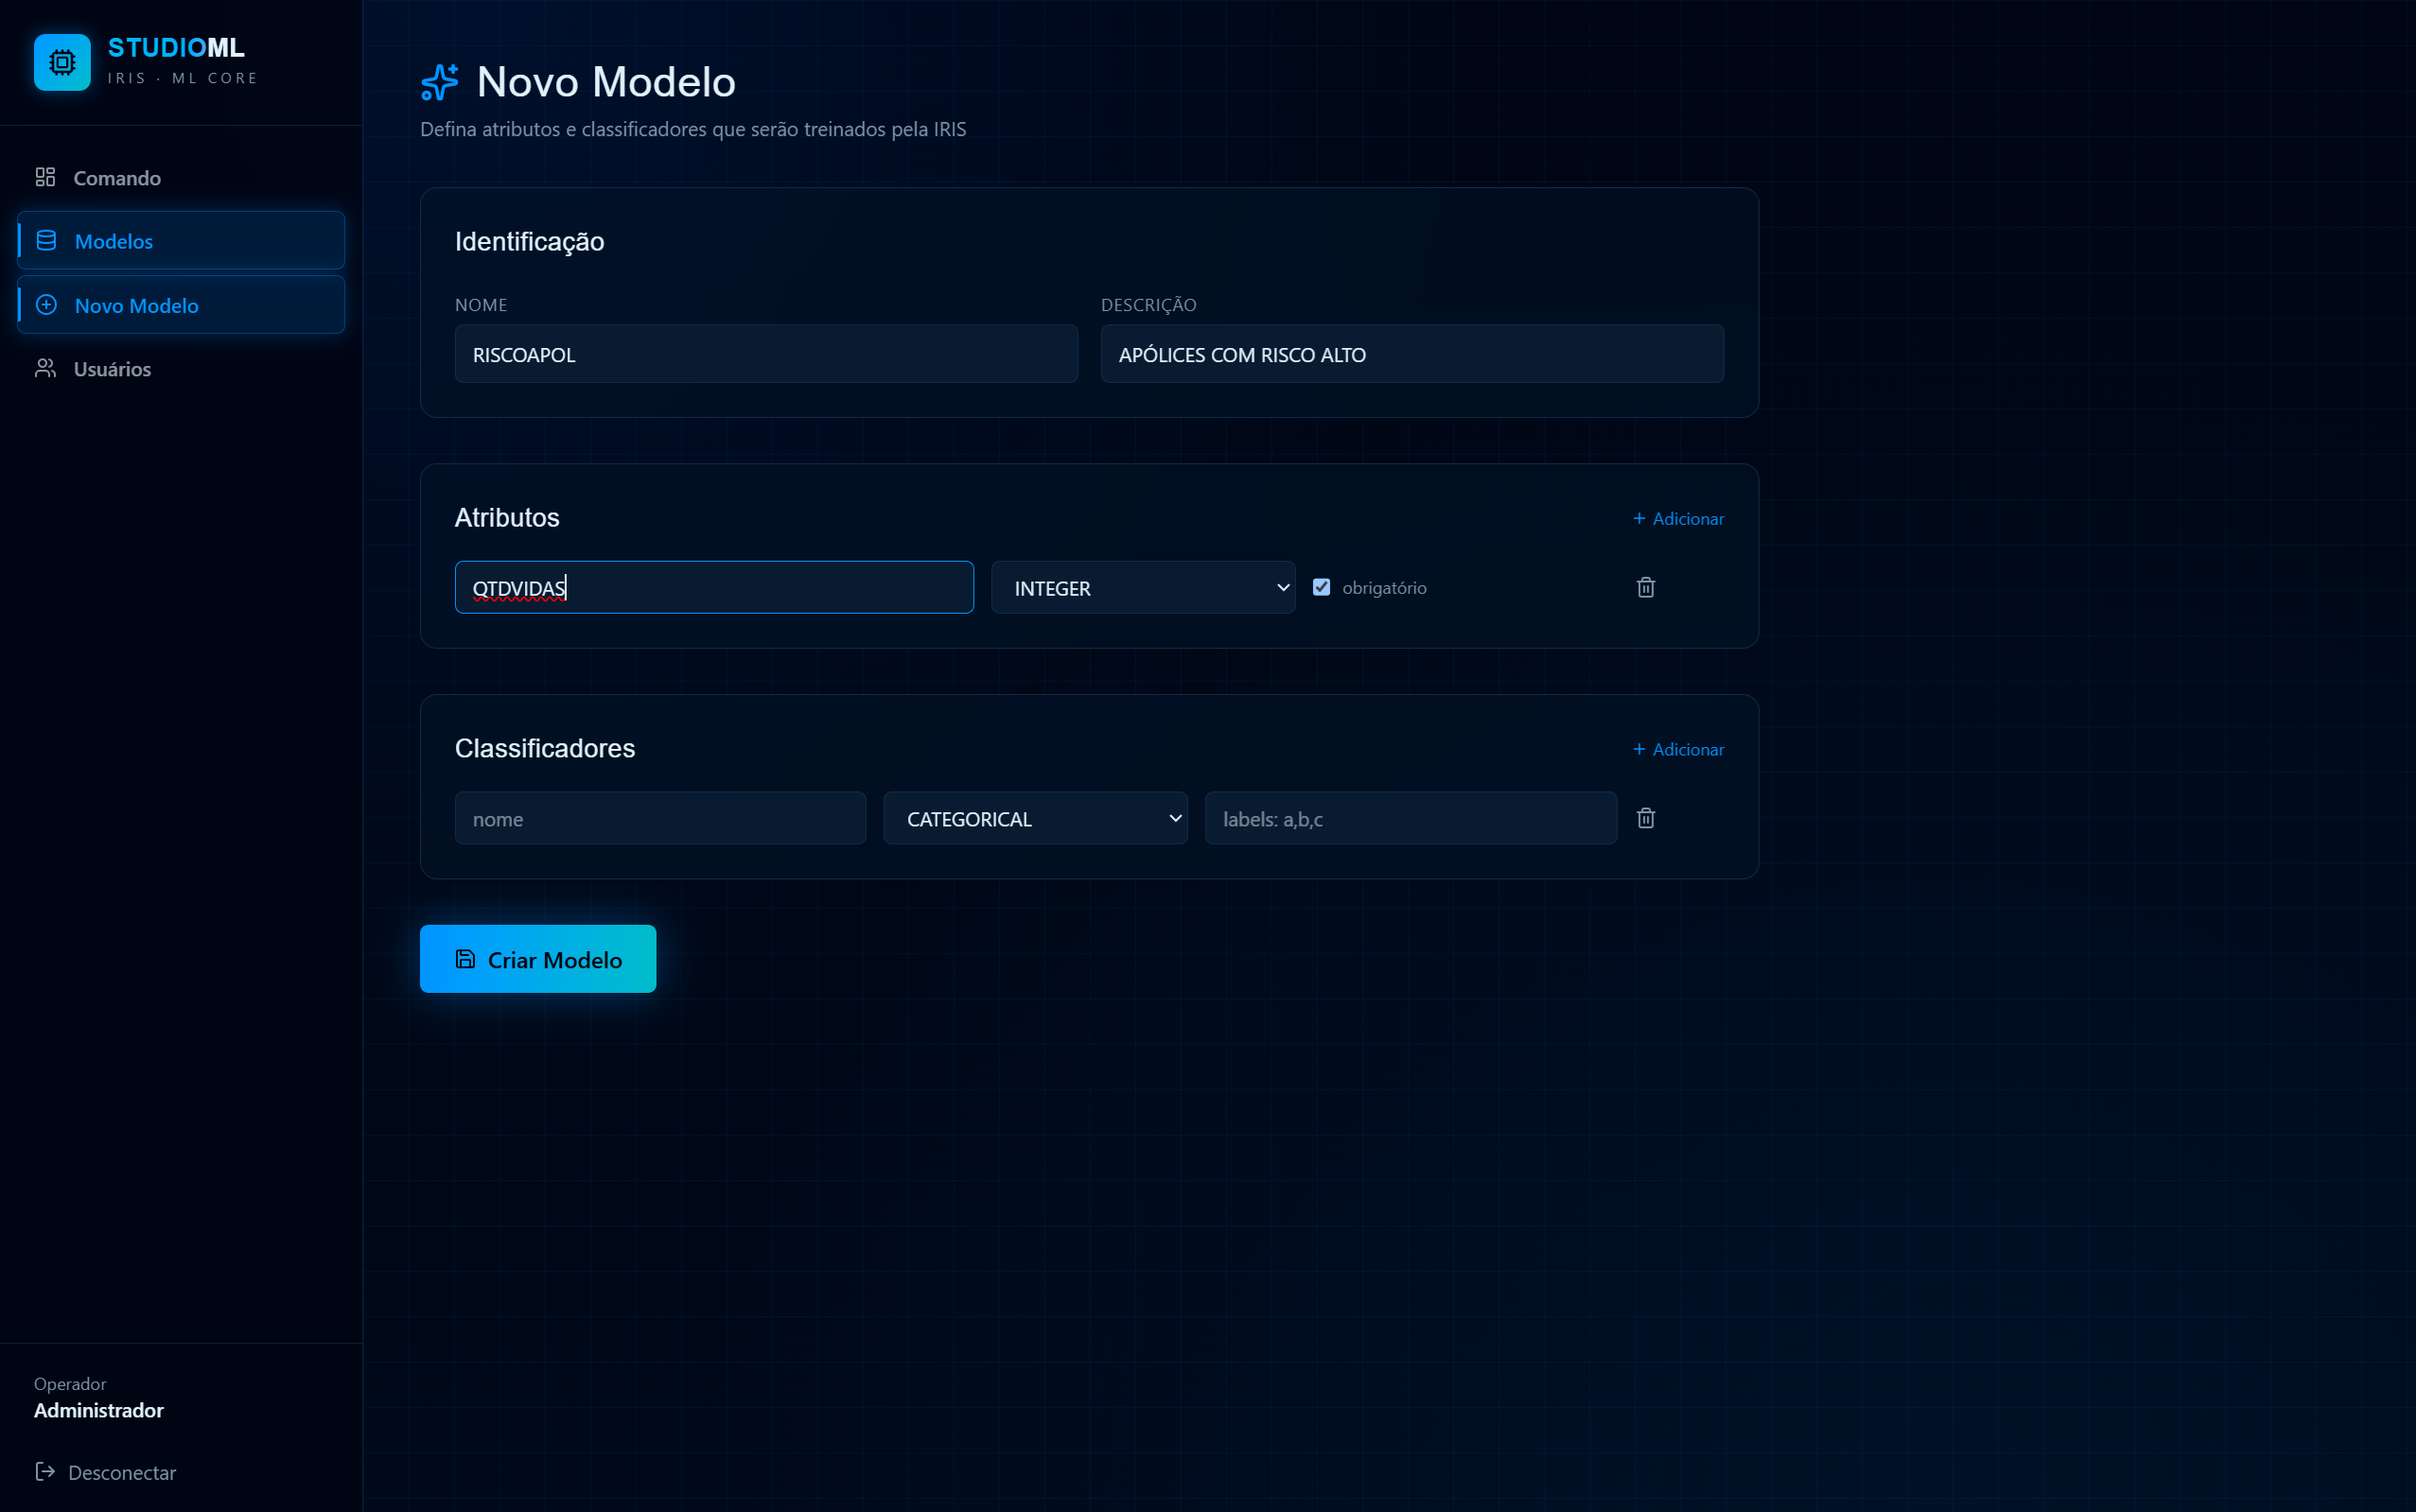The image size is (2416, 1512).
Task: Focus the NOME field containing RISCOAPOL
Action: coord(766,354)
